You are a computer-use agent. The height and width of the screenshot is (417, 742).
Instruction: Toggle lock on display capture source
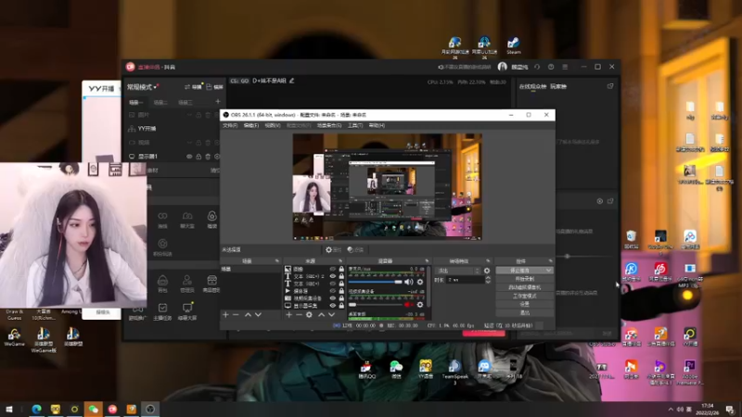[x=341, y=306]
